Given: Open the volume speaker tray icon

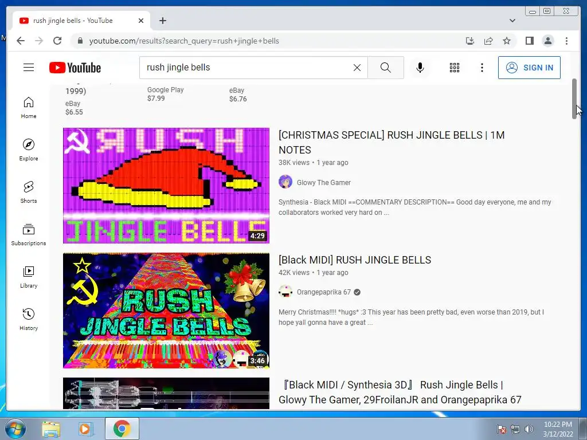Looking at the screenshot, I should 529,429.
